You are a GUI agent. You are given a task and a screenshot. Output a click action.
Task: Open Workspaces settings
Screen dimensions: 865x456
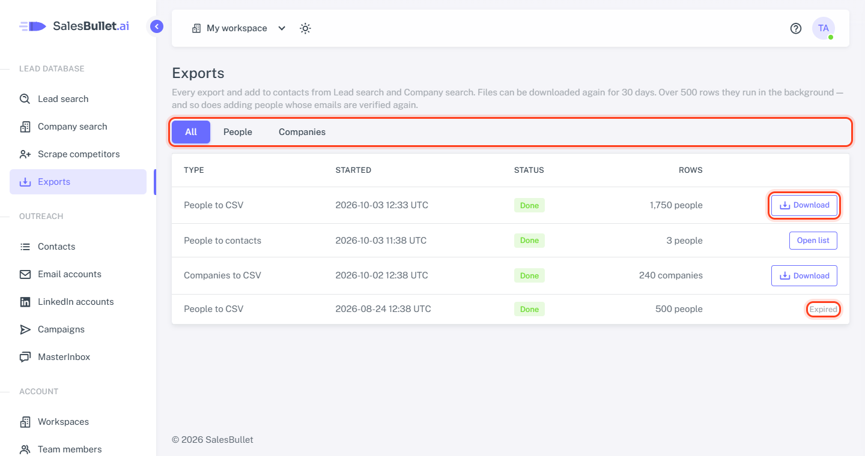(x=78, y=422)
